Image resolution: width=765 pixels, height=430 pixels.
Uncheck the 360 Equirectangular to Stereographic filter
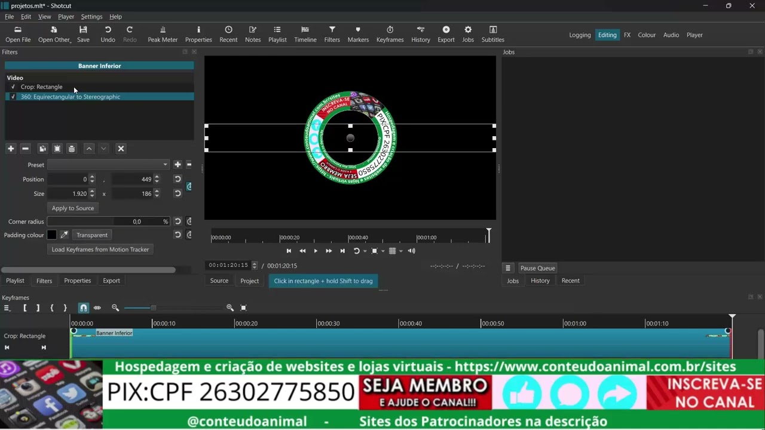click(x=13, y=97)
